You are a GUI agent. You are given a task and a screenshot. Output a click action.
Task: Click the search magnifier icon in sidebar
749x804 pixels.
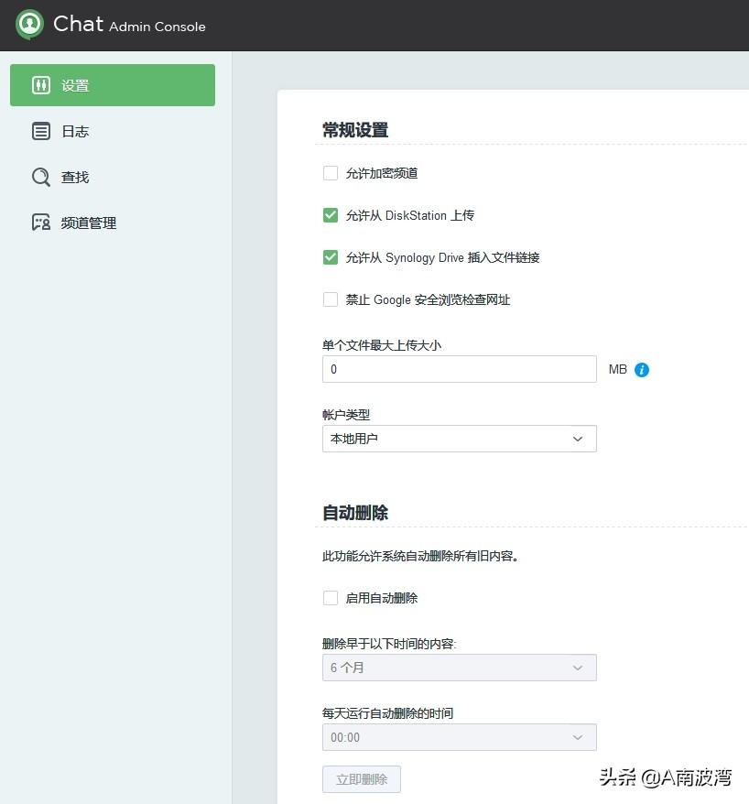coord(41,177)
